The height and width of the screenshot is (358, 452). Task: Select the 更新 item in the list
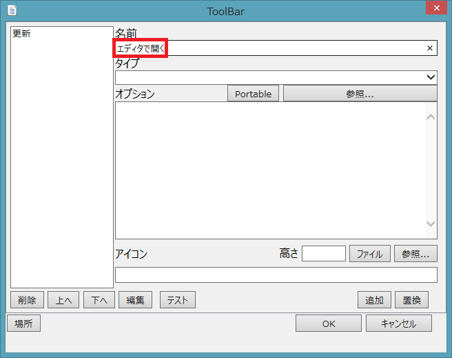pos(21,34)
